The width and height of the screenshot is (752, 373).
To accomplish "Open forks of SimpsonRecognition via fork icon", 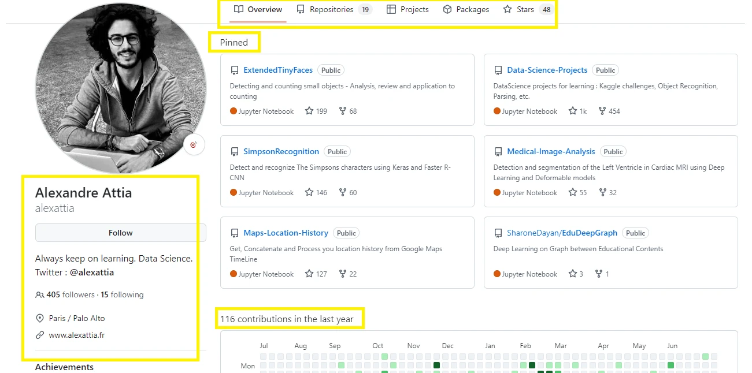I will pyautogui.click(x=343, y=192).
